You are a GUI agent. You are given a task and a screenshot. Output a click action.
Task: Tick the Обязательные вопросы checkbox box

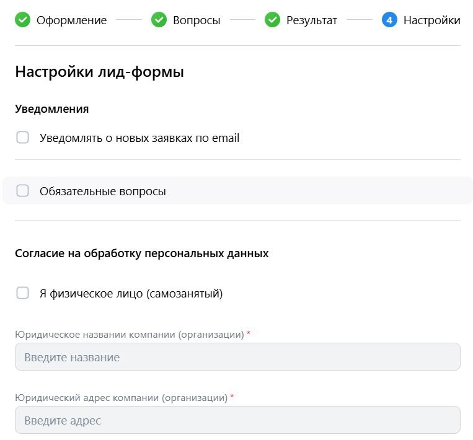(23, 191)
